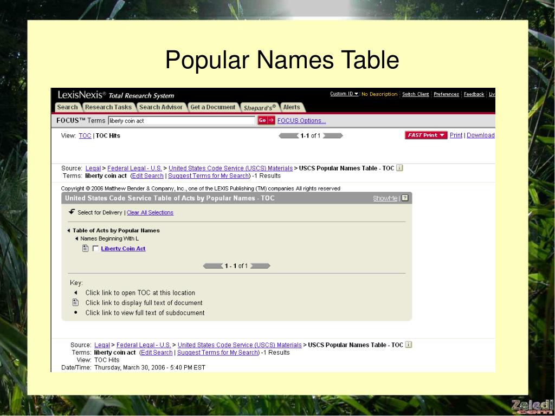Screen dimensions: 555x416
Task: Open the Search Advisor tab
Action: (160, 107)
